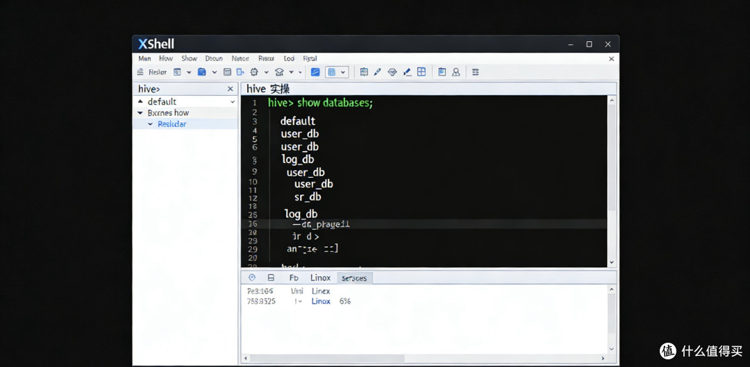
Task: Close the hive> sidebar panel
Action: (x=230, y=89)
